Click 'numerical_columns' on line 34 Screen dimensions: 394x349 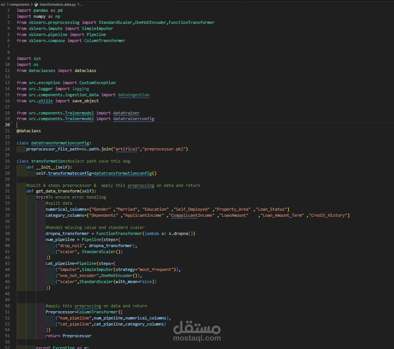pos(66,209)
